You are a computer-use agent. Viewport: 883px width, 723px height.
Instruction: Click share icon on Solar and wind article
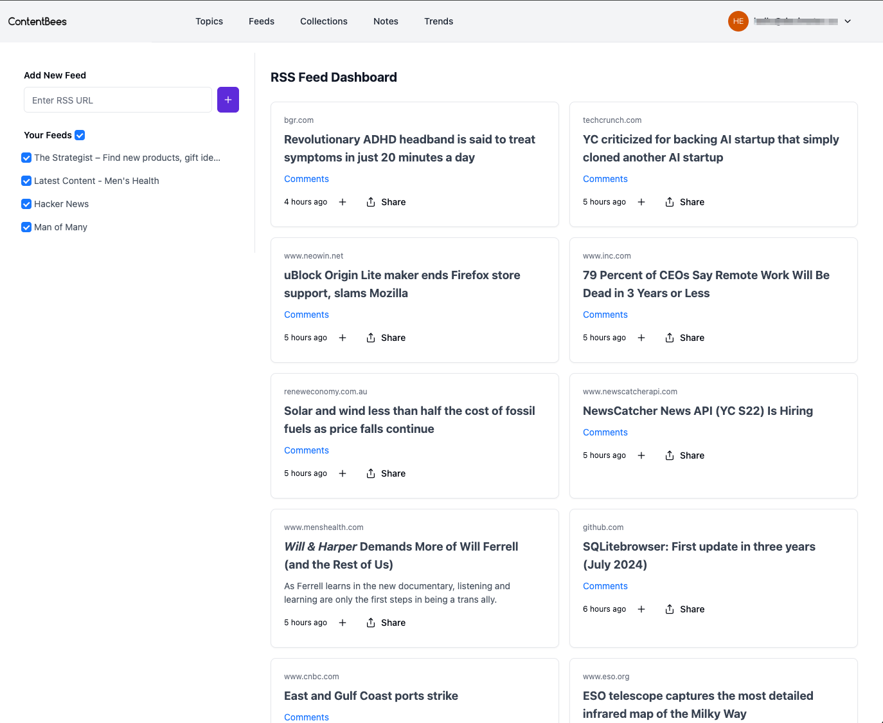(x=371, y=473)
